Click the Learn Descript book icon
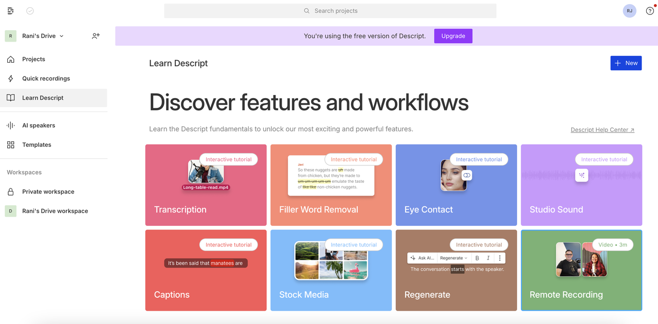The image size is (658, 324). click(x=11, y=98)
